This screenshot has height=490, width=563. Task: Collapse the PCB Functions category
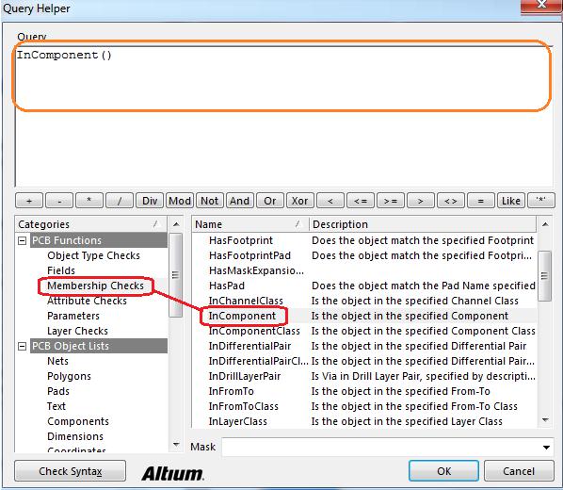click(x=23, y=240)
